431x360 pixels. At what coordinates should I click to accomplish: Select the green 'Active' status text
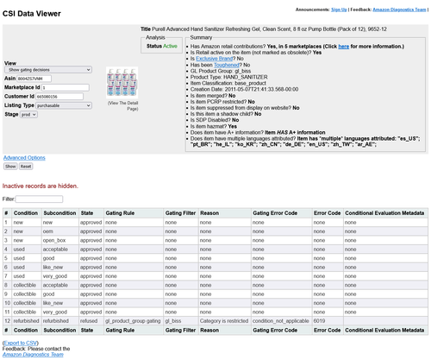[170, 46]
